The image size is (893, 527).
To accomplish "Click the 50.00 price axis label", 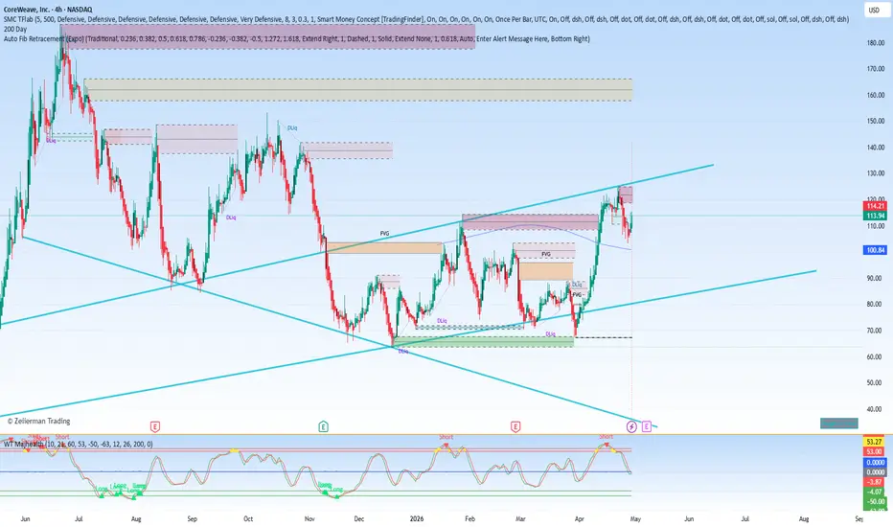I will coord(874,383).
